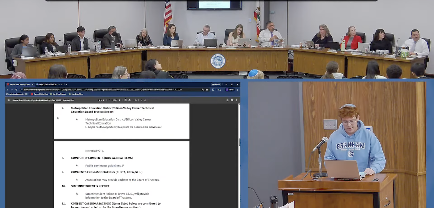Viewport: 434px width, 208px height.
Task: Click the browser address bar URL
Action: (x=103, y=90)
